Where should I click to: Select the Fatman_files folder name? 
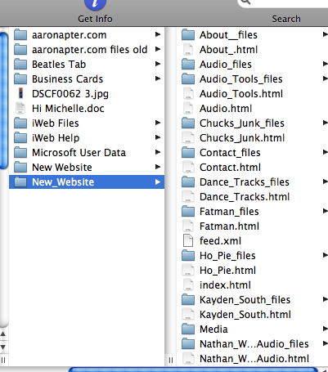[x=229, y=212]
